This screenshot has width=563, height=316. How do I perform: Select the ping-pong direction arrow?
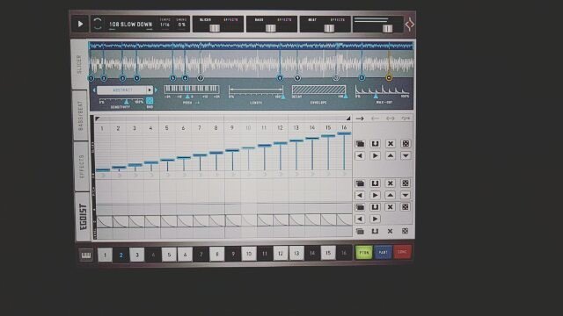(391, 118)
